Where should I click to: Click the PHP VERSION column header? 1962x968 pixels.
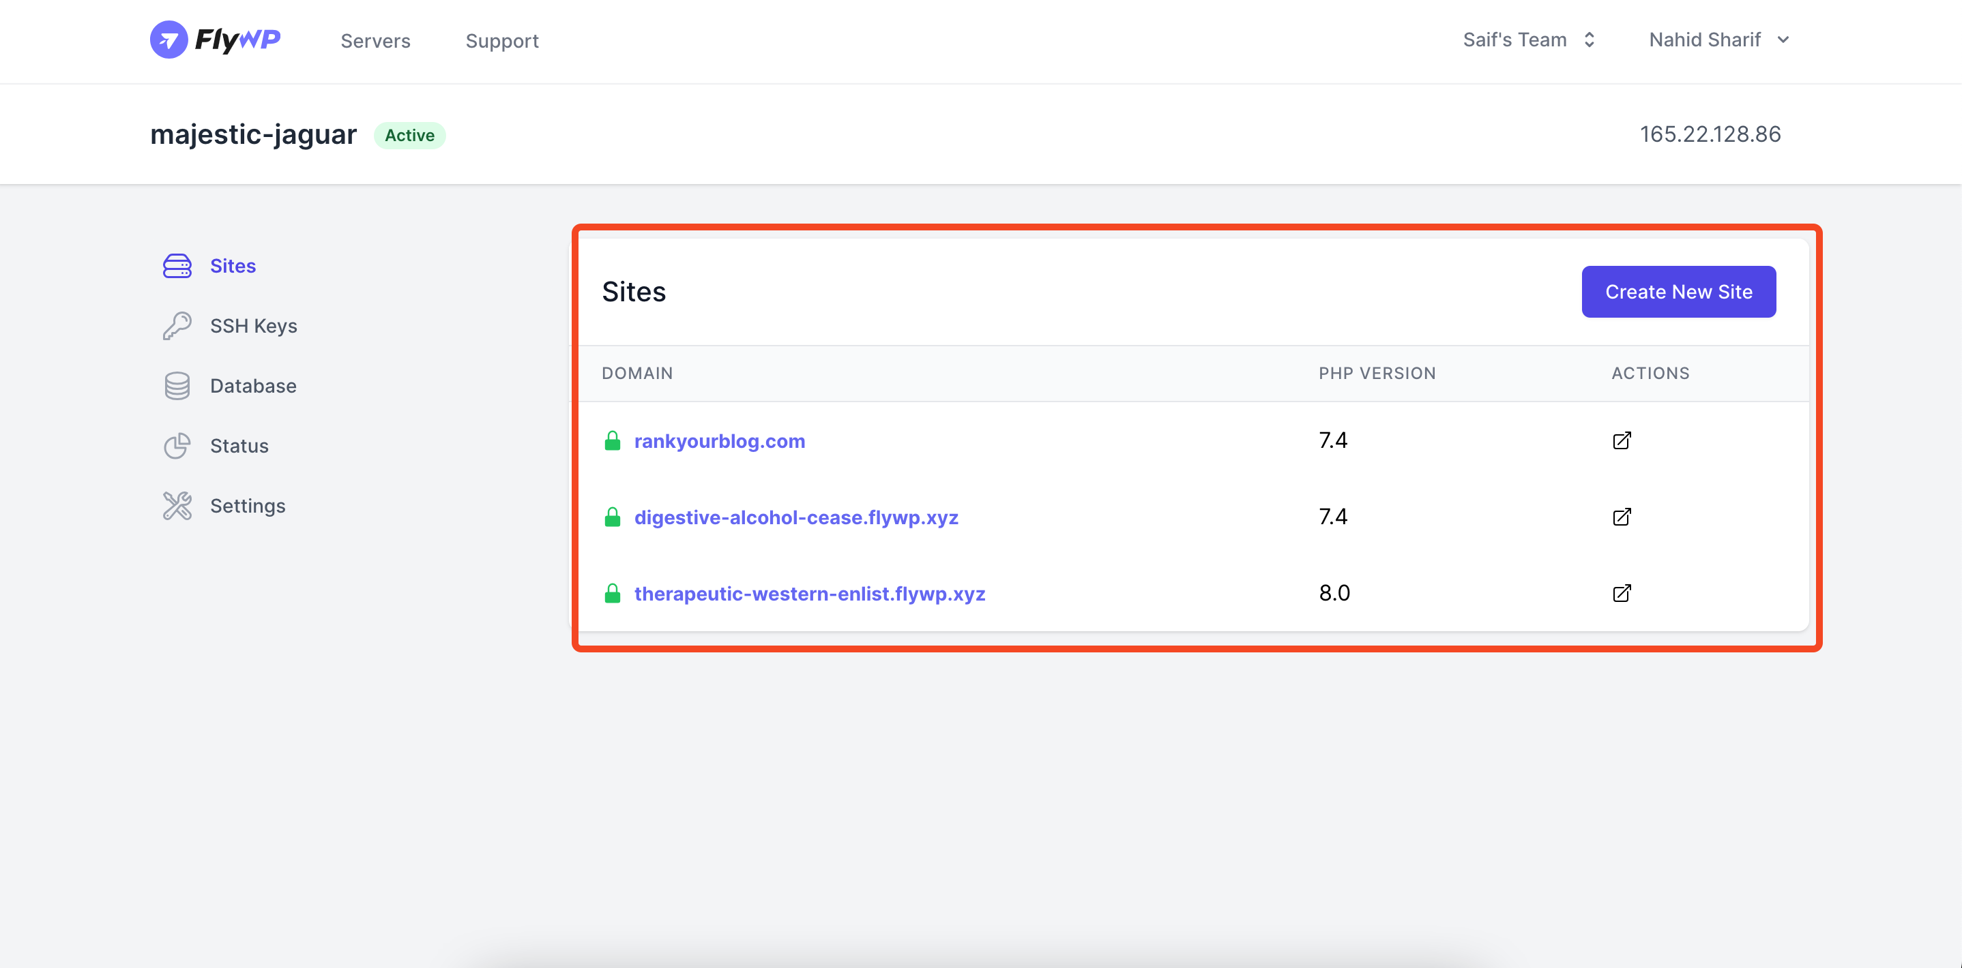pyautogui.click(x=1377, y=373)
